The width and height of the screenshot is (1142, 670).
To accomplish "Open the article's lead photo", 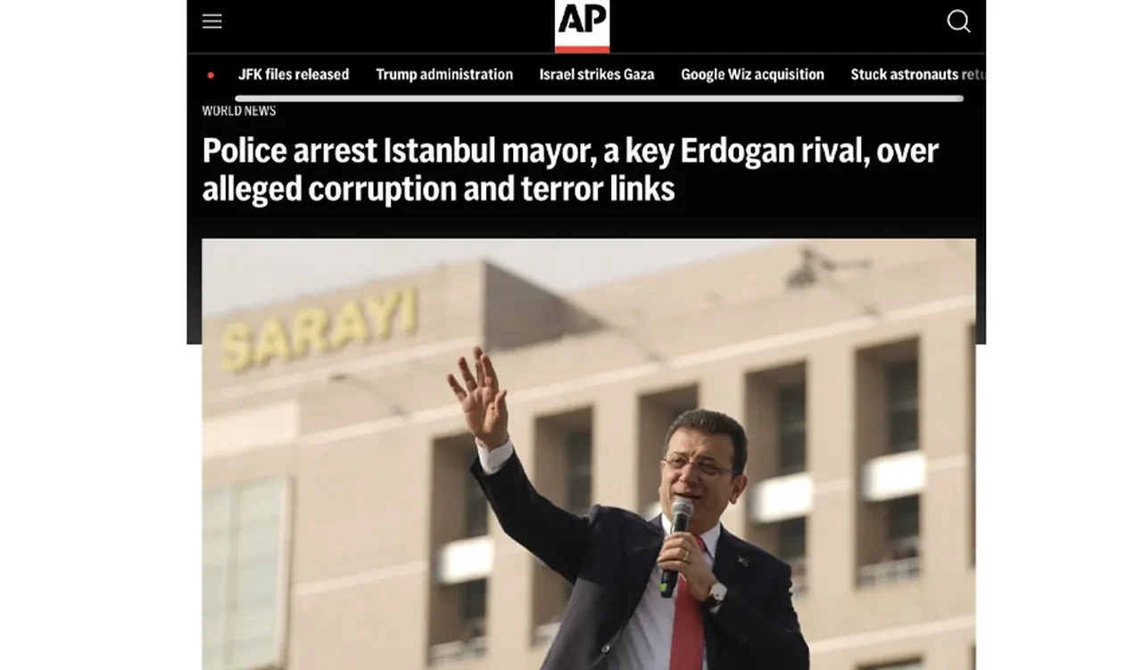I will pyautogui.click(x=589, y=454).
